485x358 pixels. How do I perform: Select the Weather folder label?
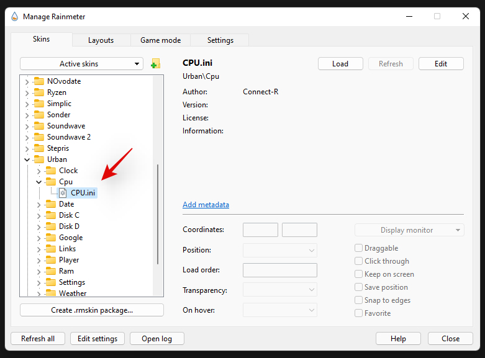coord(73,293)
